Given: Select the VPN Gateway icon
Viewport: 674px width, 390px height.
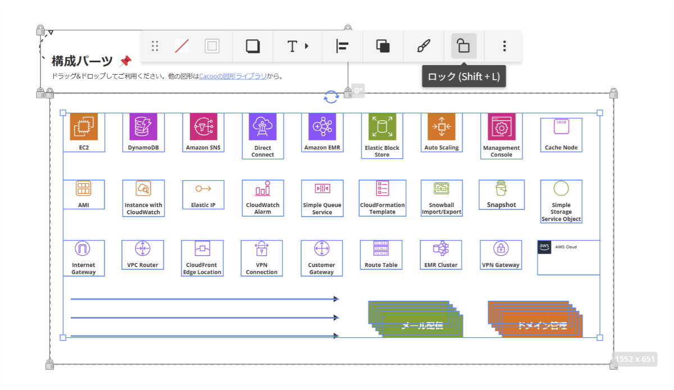Looking at the screenshot, I should [x=500, y=249].
